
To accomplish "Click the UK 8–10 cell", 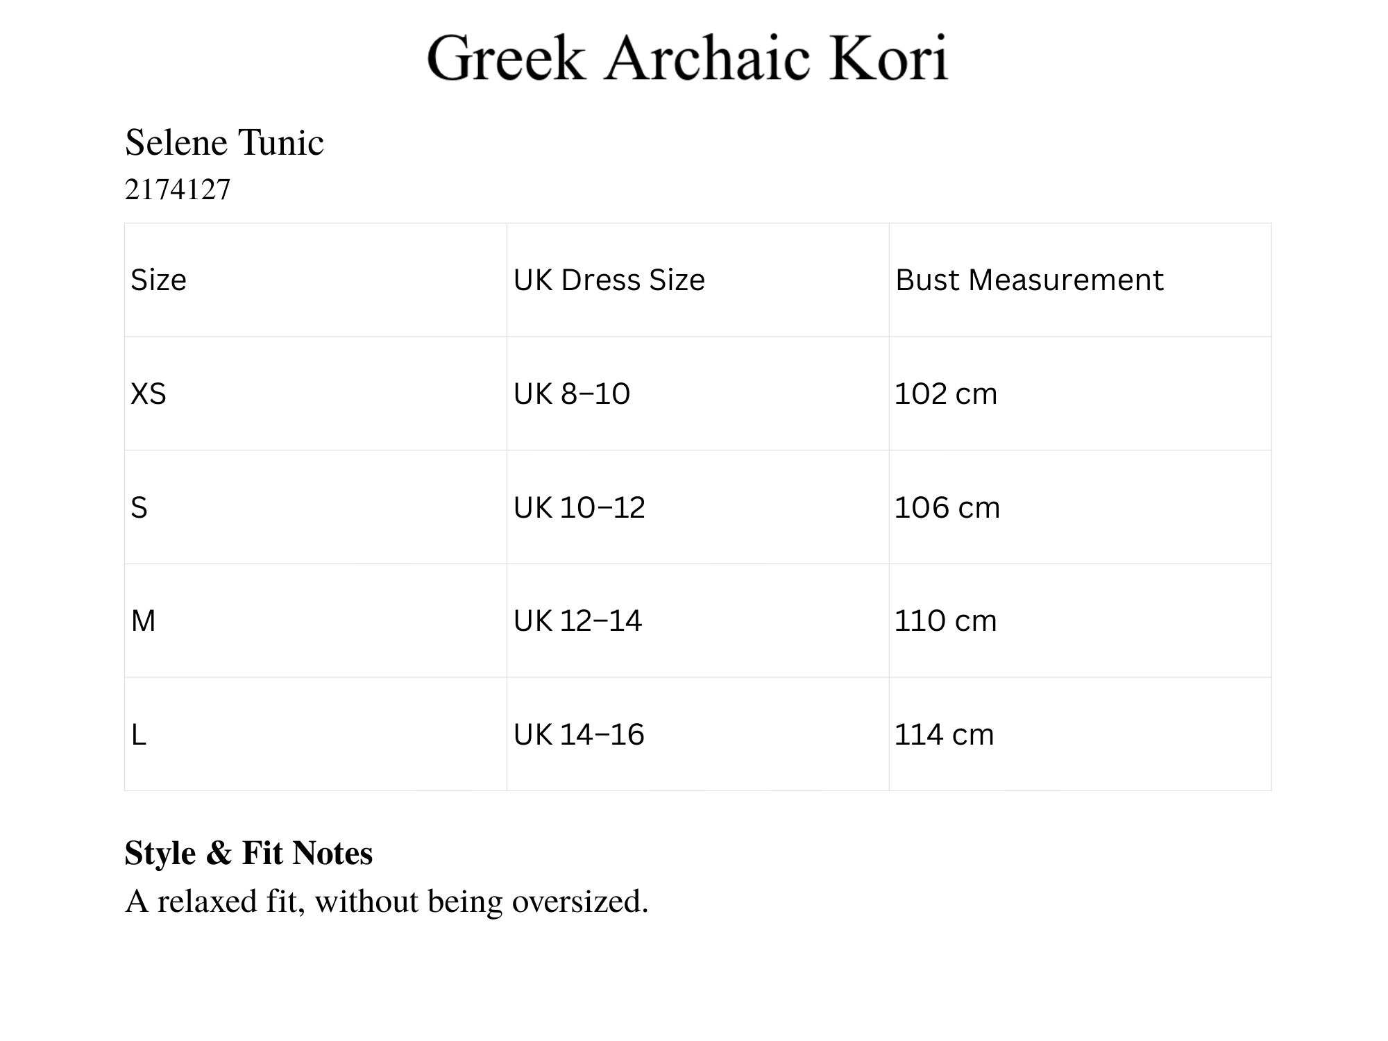I will [571, 394].
